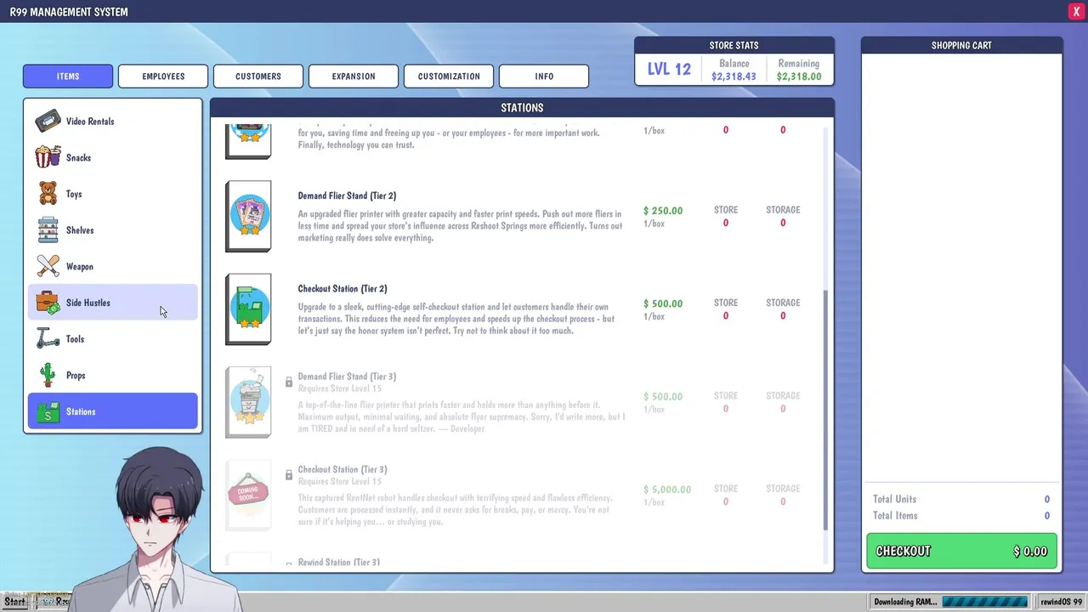Open the Side Hustles briefcase icon

pos(48,303)
